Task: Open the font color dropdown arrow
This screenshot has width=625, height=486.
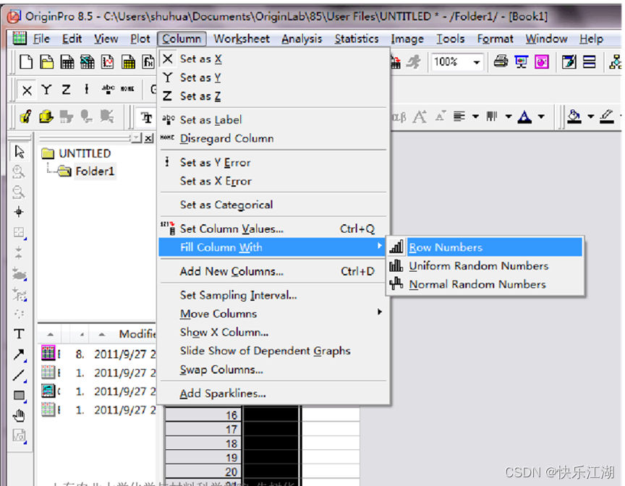Action: point(541,116)
